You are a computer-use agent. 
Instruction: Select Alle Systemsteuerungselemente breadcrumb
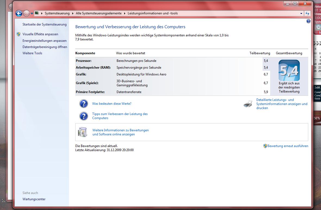[99, 13]
